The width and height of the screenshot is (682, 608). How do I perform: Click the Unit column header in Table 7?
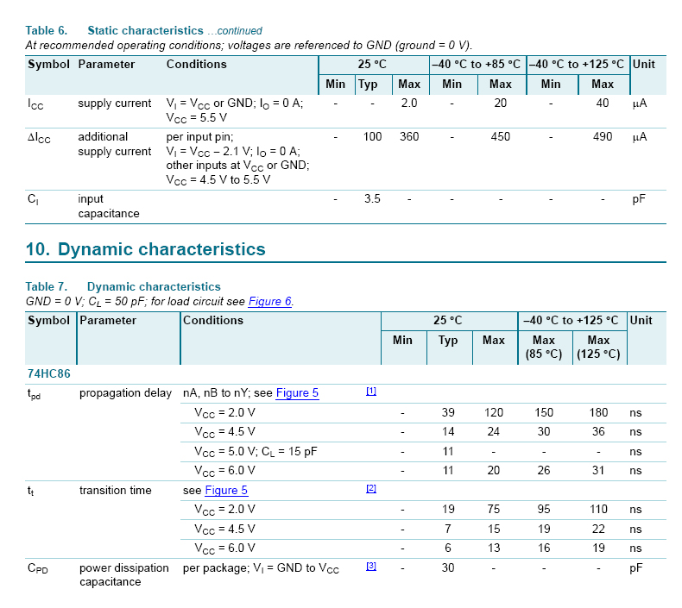[641, 321]
